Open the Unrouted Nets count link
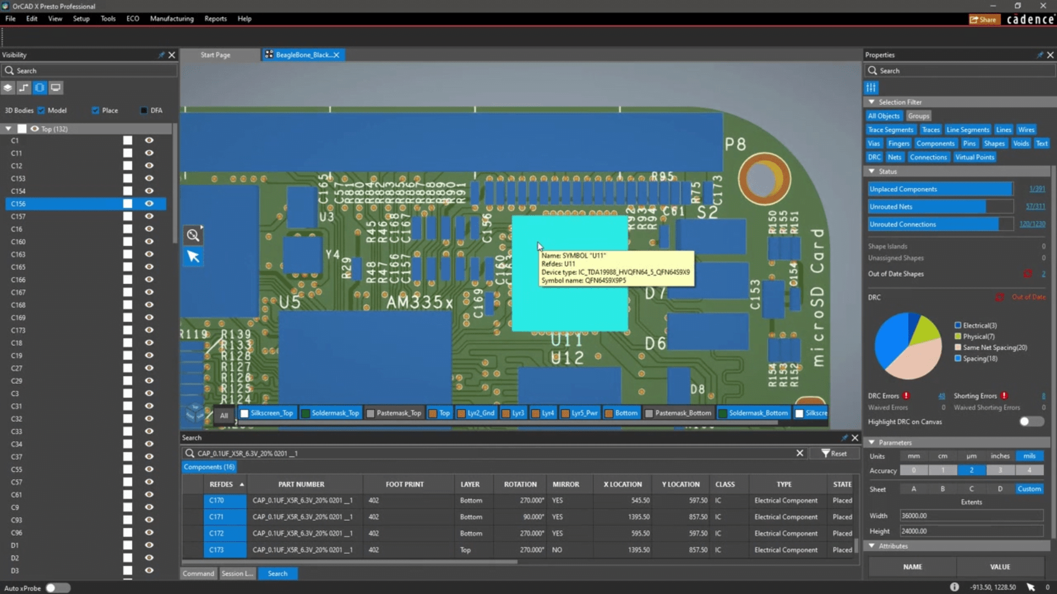 [1035, 207]
